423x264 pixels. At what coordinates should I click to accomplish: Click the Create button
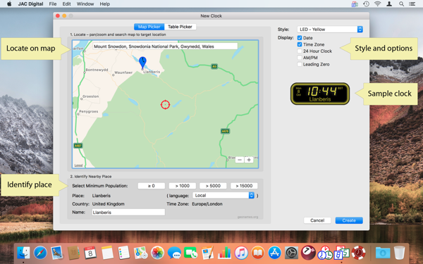[x=349, y=220]
